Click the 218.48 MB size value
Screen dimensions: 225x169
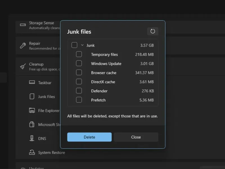coord(144,54)
